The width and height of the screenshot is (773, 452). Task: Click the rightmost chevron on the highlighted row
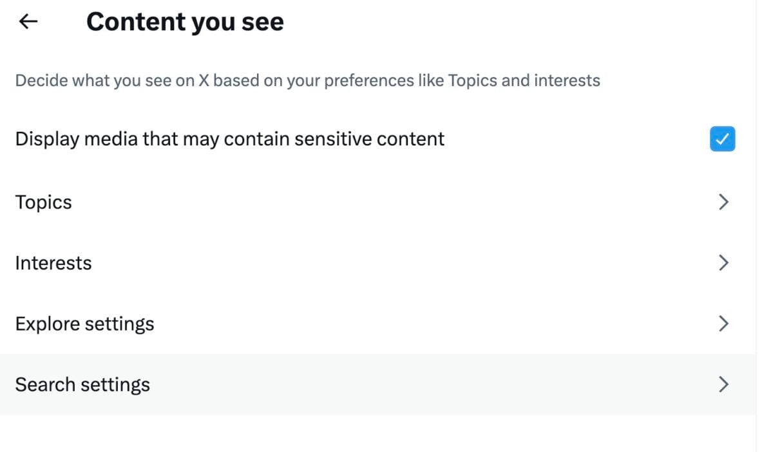pos(723,384)
